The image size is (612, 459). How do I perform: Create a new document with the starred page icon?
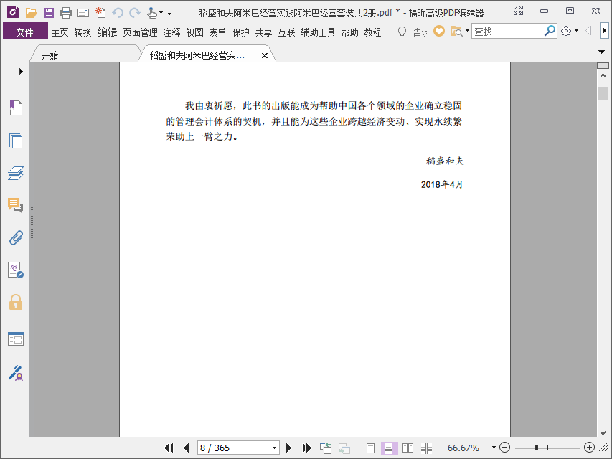click(100, 13)
